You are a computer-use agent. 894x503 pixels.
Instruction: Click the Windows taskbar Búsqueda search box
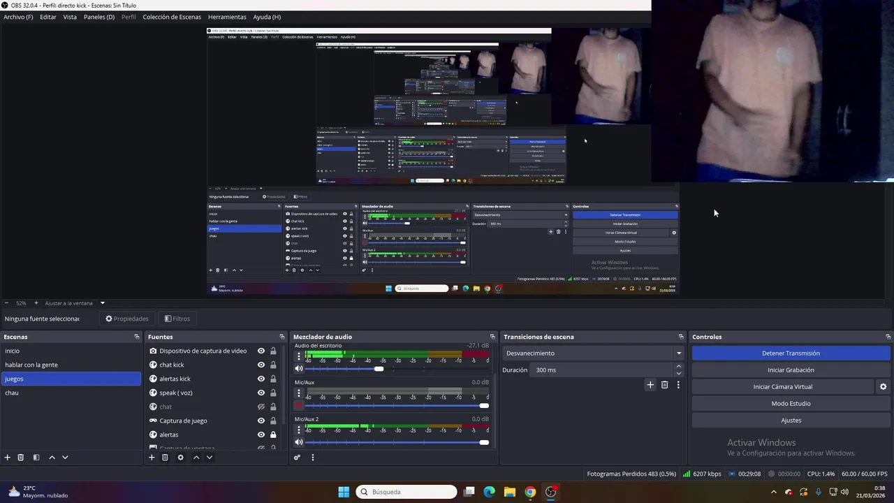(x=406, y=492)
